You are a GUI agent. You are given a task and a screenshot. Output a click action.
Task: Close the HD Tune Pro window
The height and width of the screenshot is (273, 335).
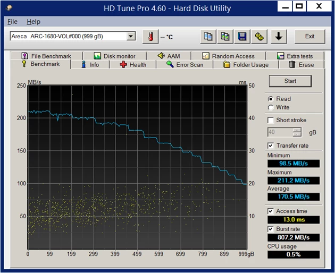click(319, 6)
